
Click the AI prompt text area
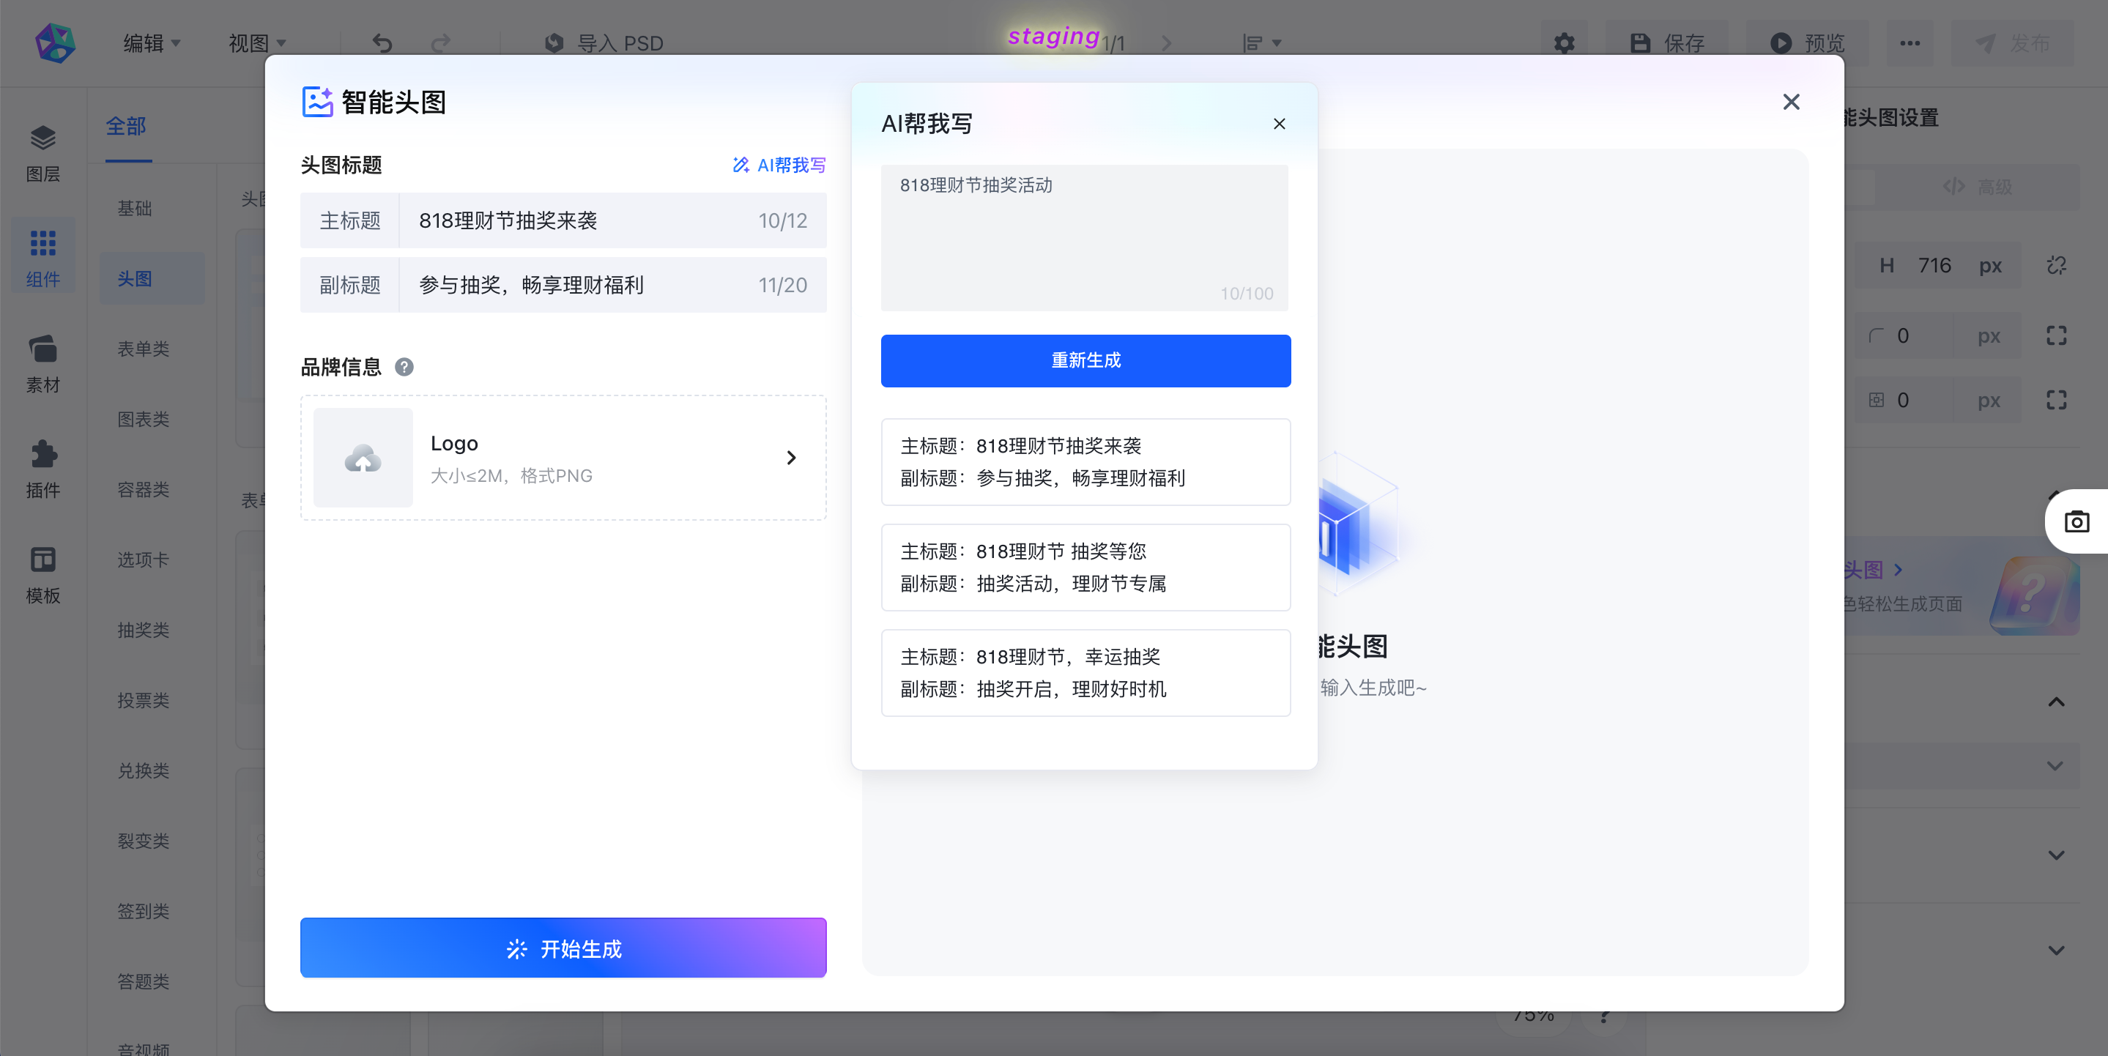1084,237
